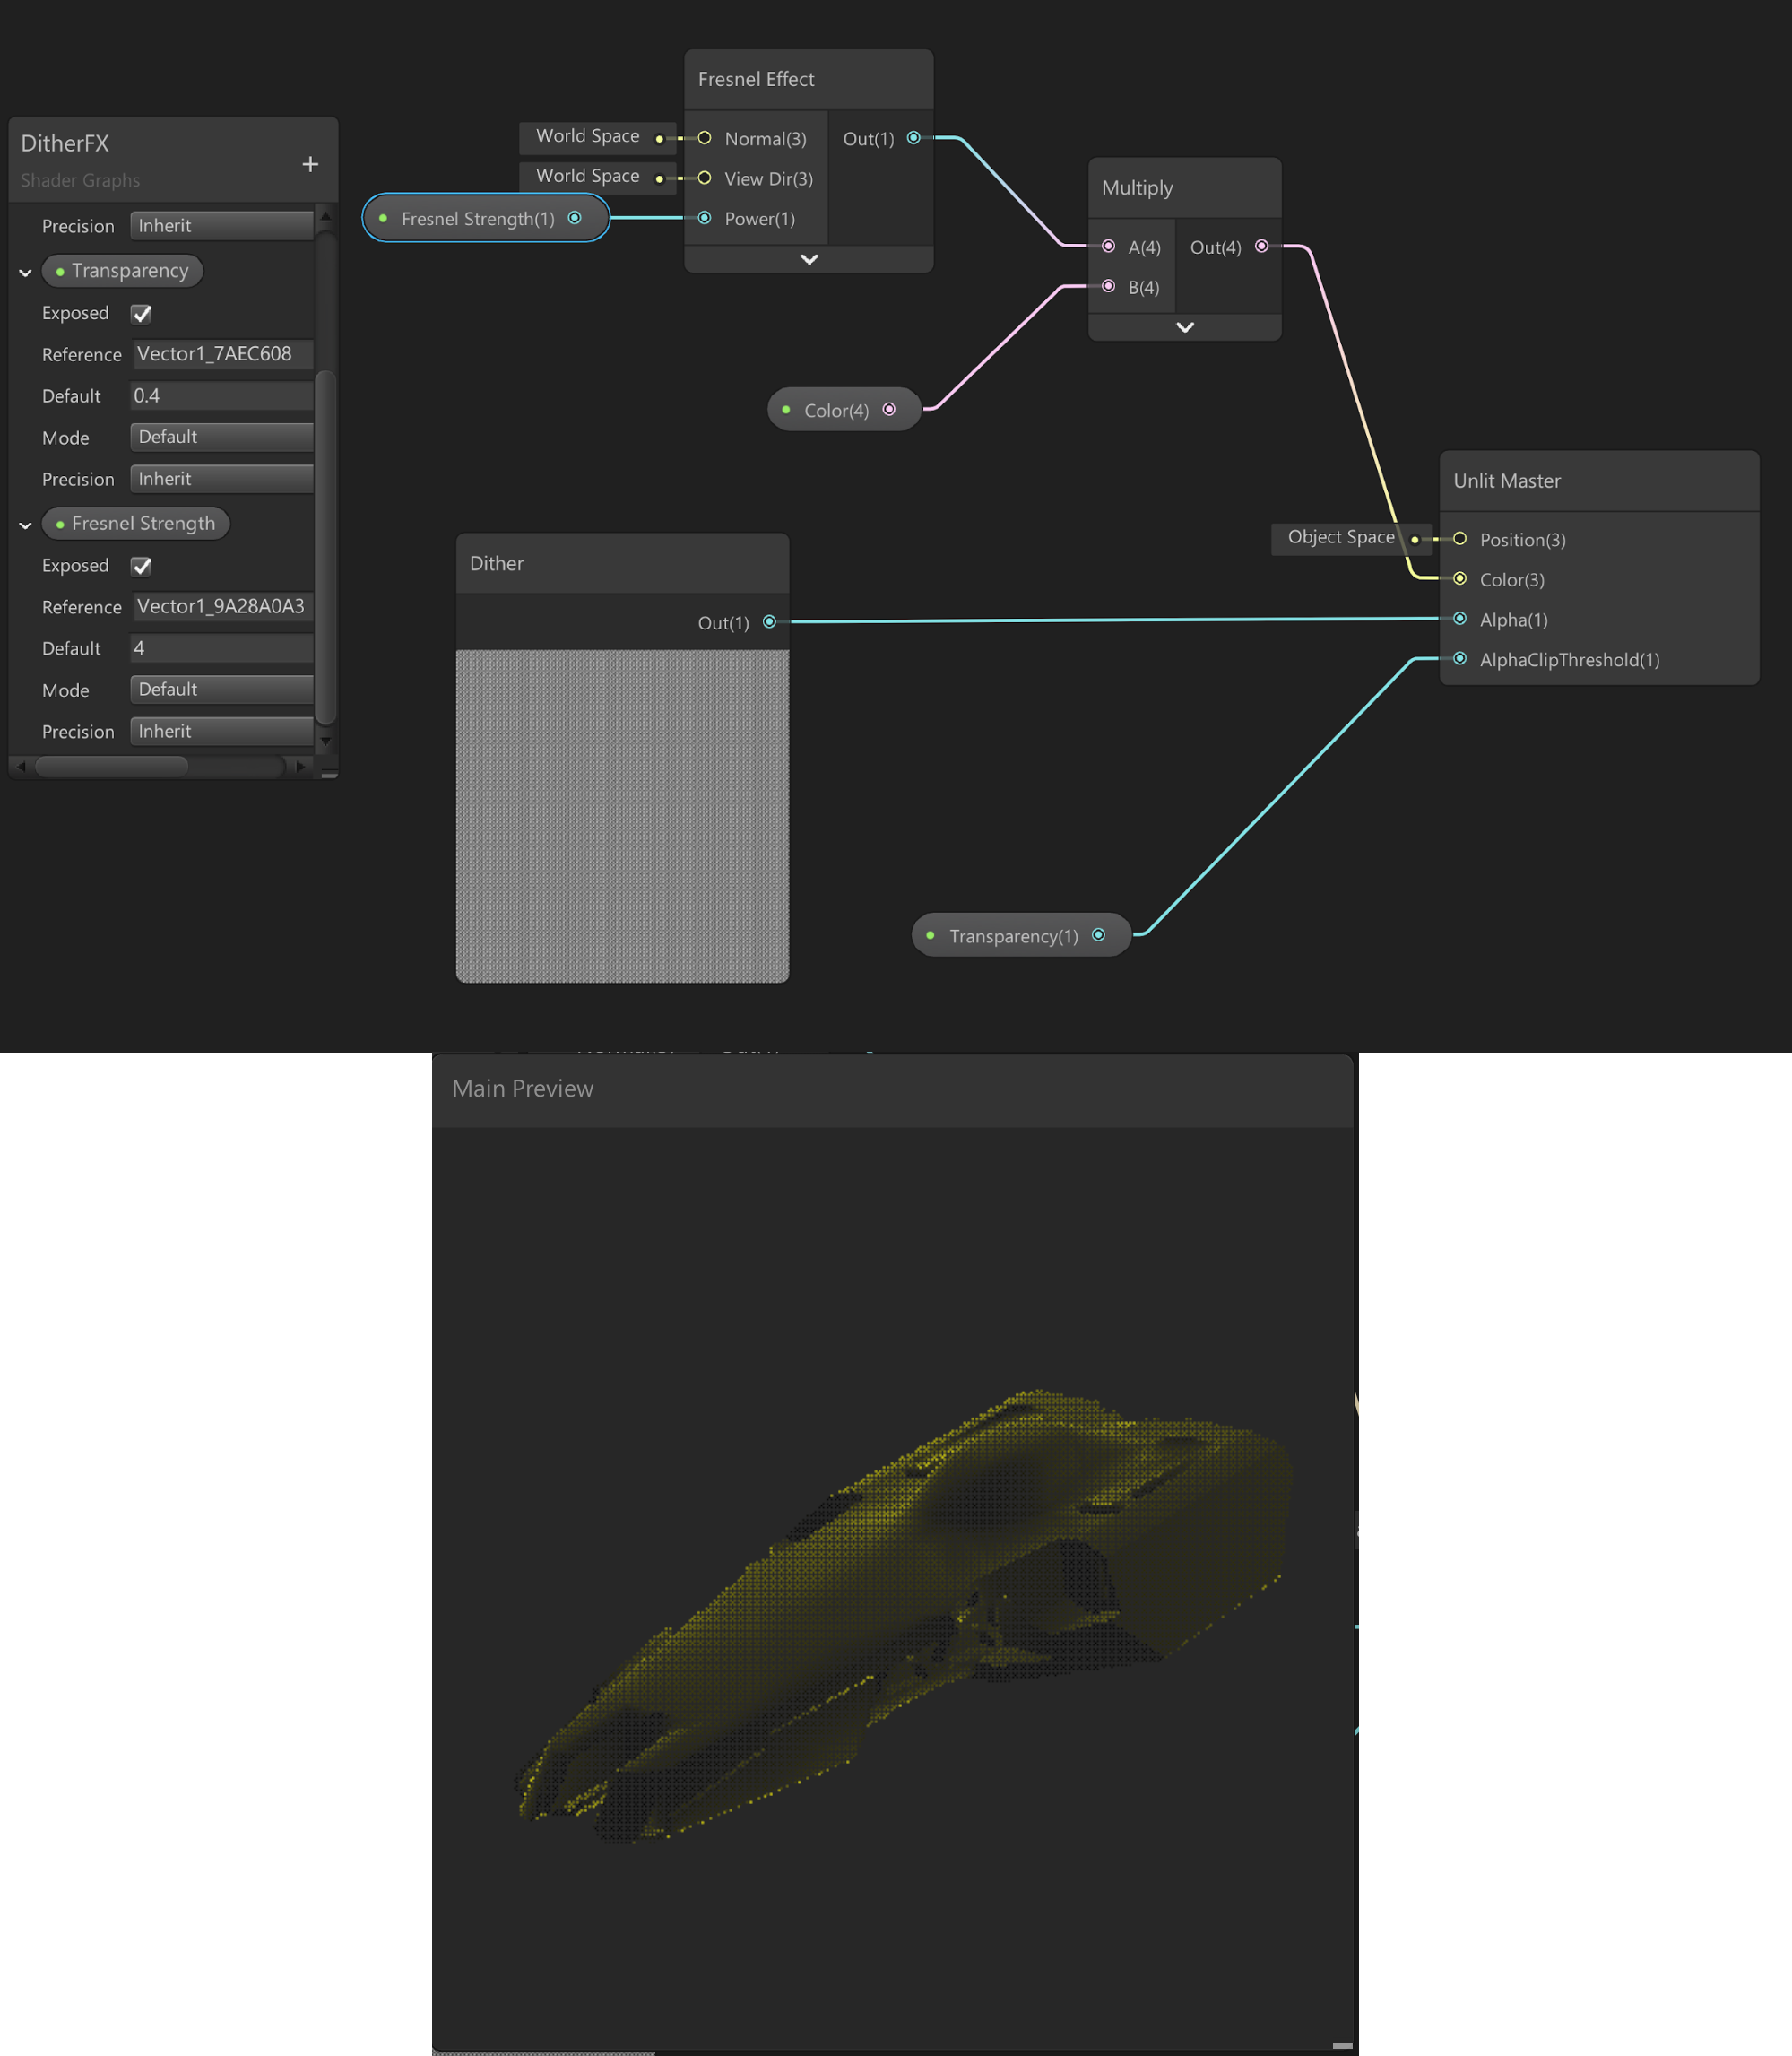Open Mode dropdown under Transparency
1792x2056 pixels.
pos(221,437)
